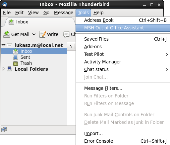Viewport: 170px width, 145px height.
Task: Expand the Local Folders tree
Action: (x=4, y=69)
